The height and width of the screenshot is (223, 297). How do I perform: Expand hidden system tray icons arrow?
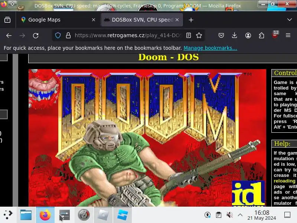(x=240, y=215)
